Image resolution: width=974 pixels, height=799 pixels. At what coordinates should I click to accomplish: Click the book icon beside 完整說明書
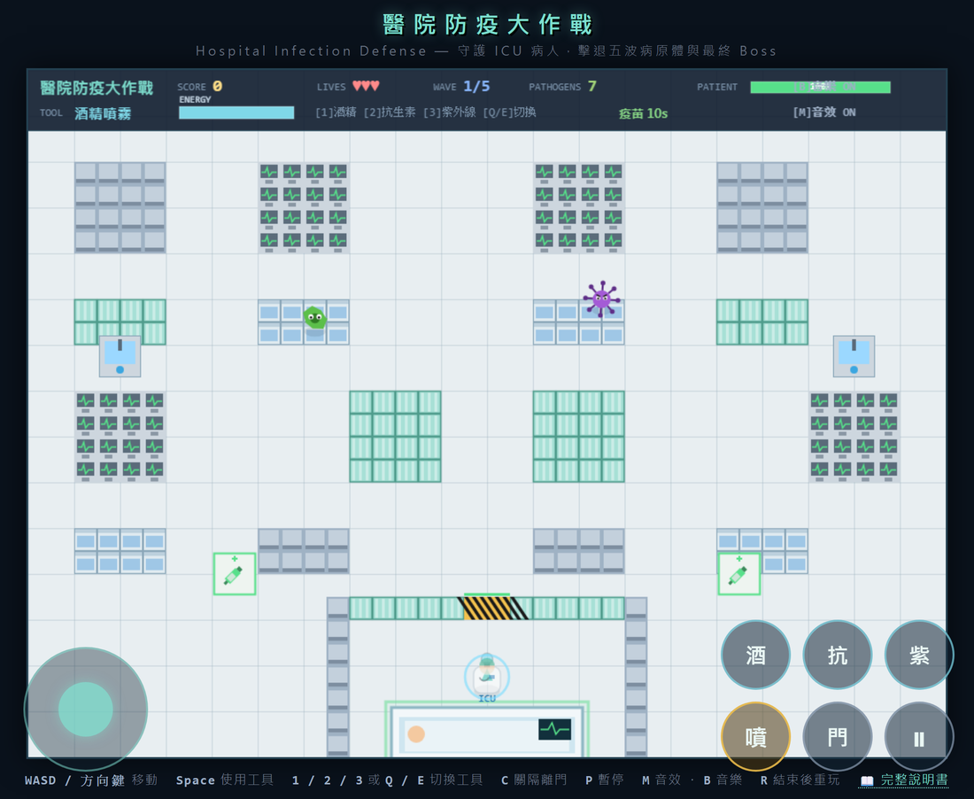pos(867,780)
